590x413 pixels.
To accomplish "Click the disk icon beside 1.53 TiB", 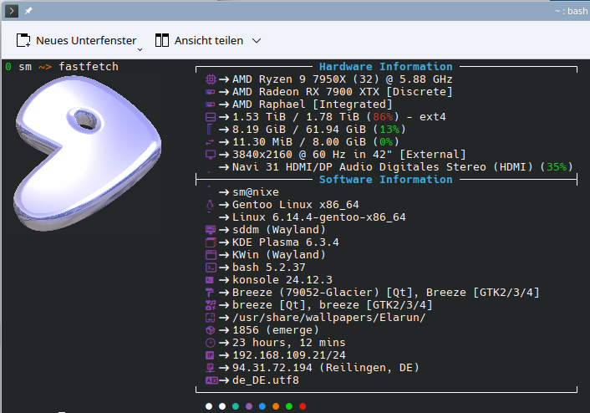I will pyautogui.click(x=211, y=117).
